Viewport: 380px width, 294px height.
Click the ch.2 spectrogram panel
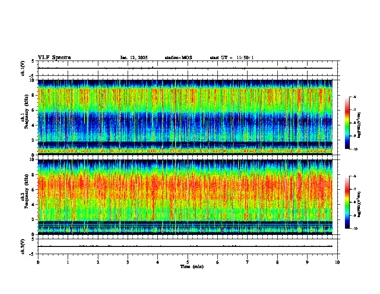pos(185,197)
